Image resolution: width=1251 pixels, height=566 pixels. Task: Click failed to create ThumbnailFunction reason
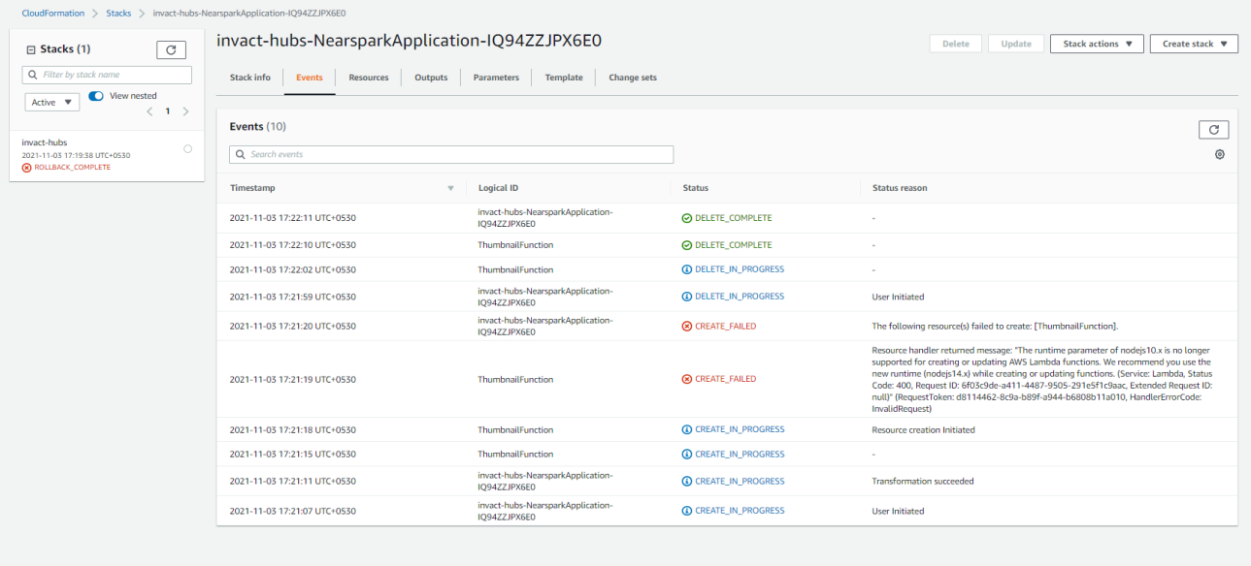point(996,327)
